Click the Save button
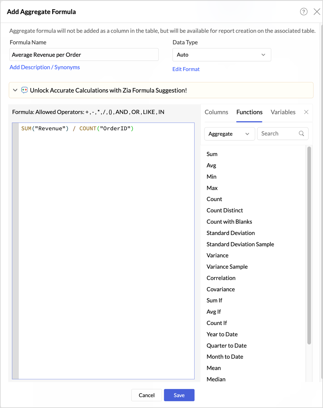This screenshot has width=323, height=408. (179, 395)
